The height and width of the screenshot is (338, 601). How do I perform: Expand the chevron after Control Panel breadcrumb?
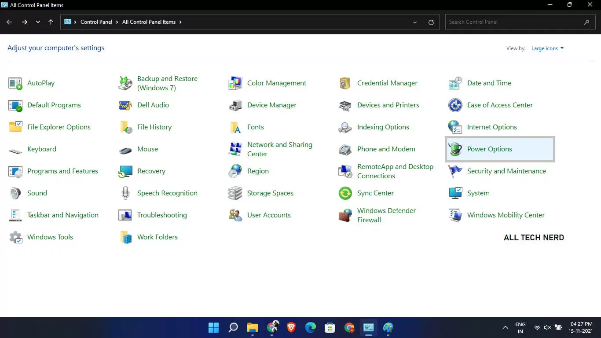117,22
